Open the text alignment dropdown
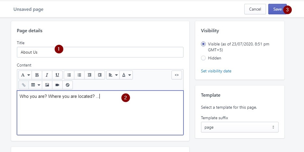 (x=113, y=75)
